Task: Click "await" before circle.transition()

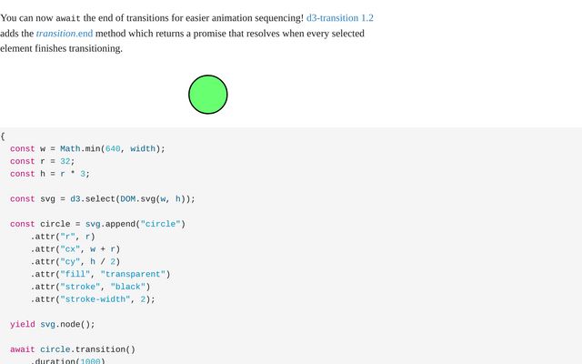Action: (23, 349)
